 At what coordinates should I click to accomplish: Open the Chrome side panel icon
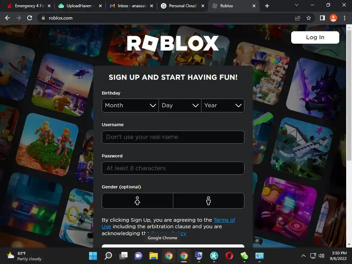[322, 18]
